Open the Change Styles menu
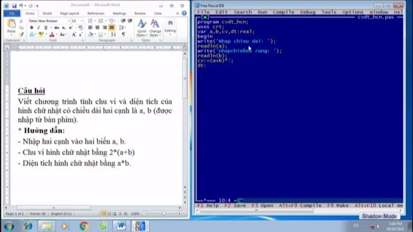The width and height of the screenshot is (413, 232). point(155,28)
